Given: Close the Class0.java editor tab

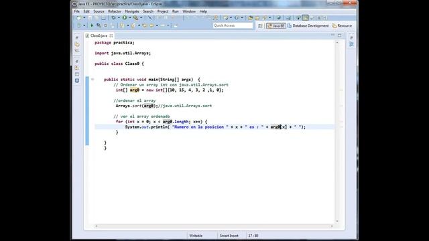Looking at the screenshot, I should click(x=111, y=35).
